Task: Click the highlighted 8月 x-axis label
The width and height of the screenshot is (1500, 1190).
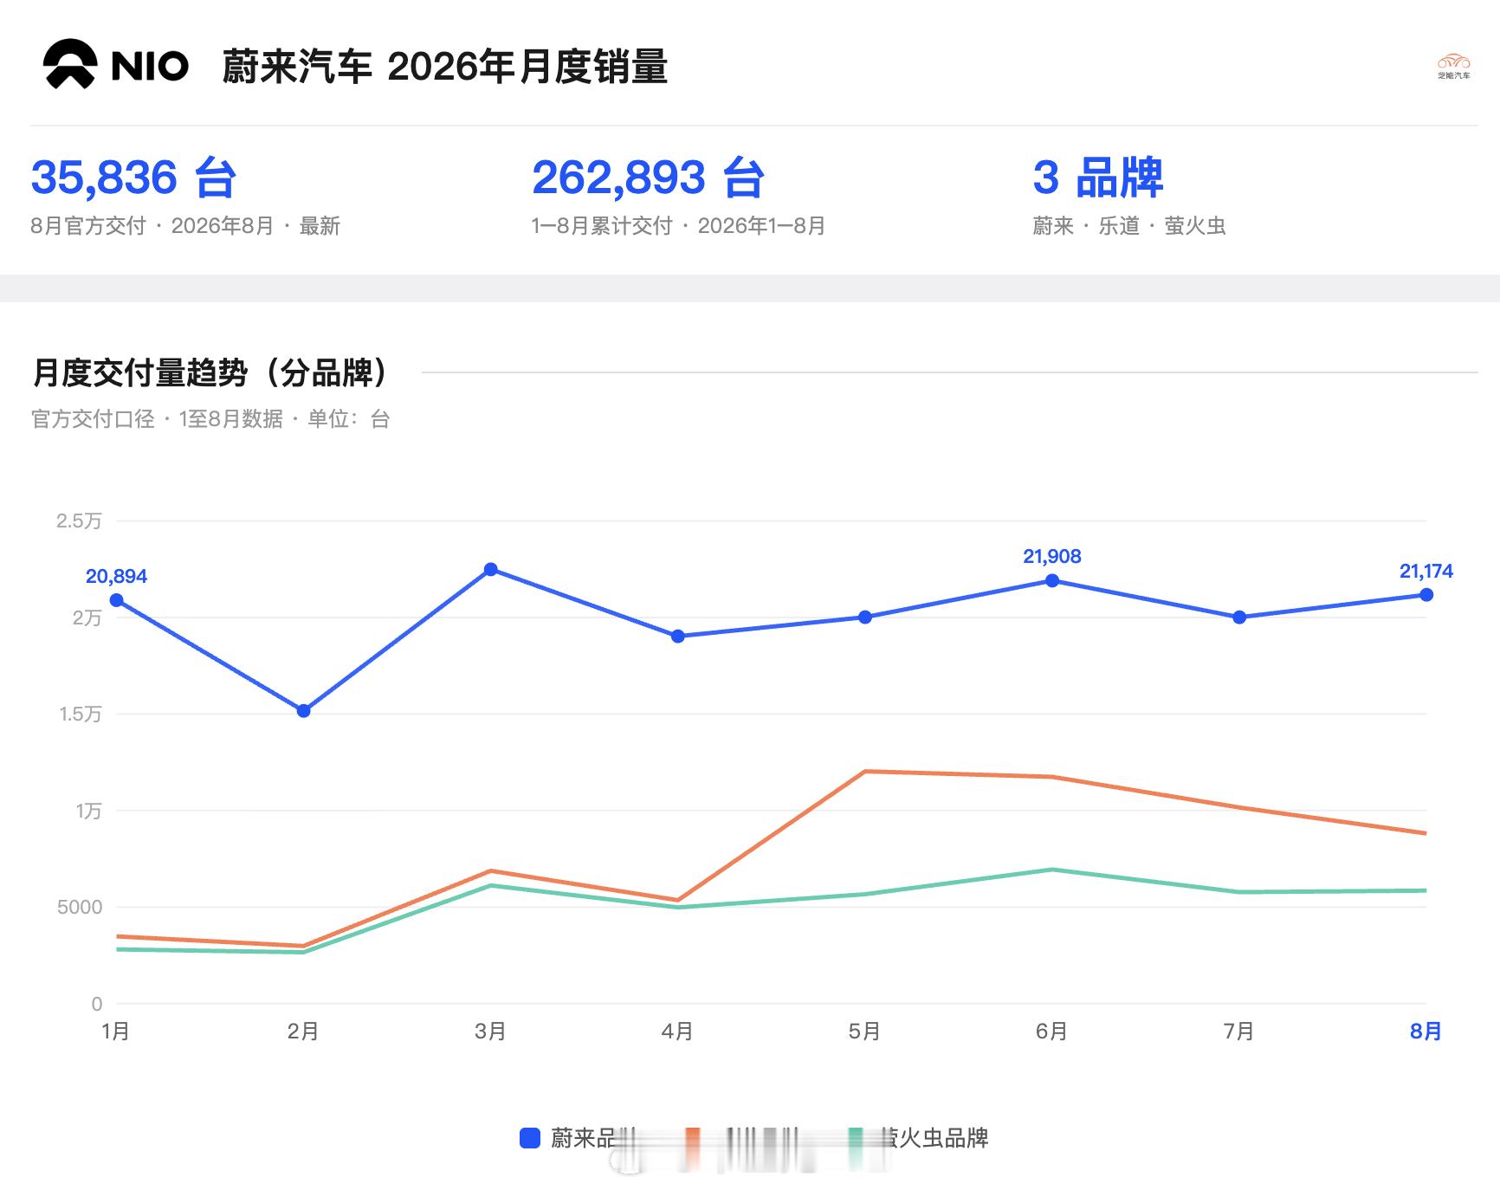Action: 1426,1032
